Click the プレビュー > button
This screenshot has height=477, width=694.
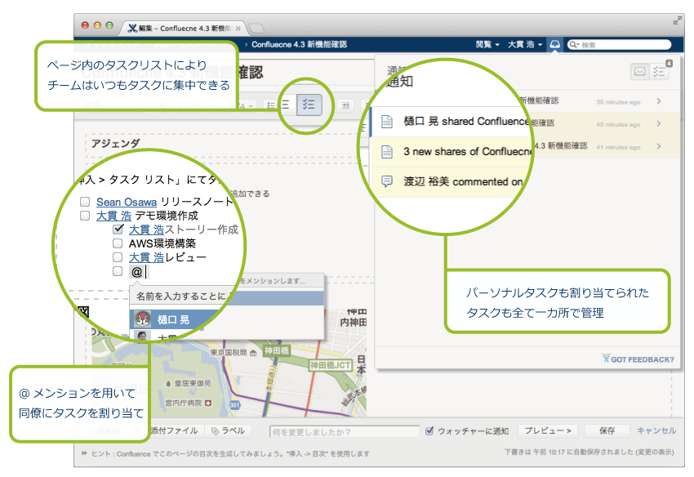[x=548, y=430]
